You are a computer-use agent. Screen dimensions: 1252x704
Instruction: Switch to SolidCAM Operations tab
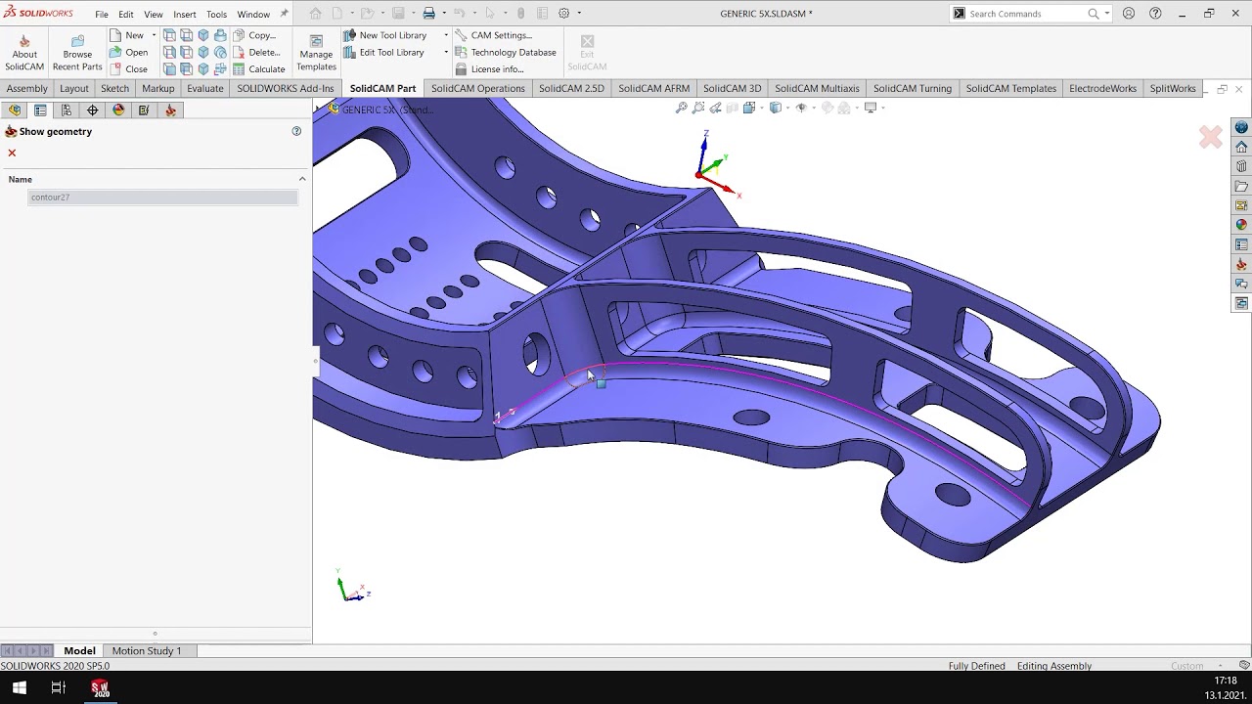coord(478,88)
